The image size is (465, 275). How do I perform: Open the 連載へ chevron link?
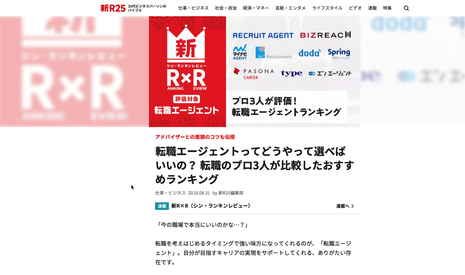click(x=345, y=206)
